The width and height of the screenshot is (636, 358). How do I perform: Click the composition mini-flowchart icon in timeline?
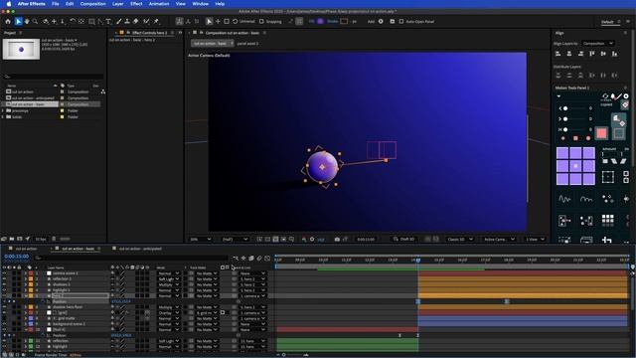click(x=236, y=258)
